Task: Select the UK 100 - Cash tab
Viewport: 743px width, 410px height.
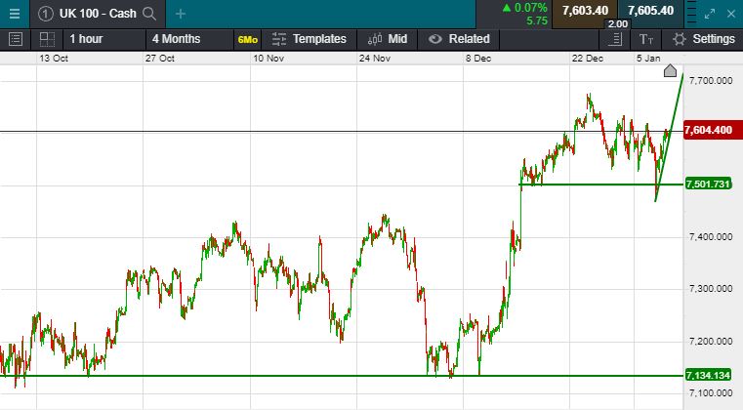Action: click(96, 13)
